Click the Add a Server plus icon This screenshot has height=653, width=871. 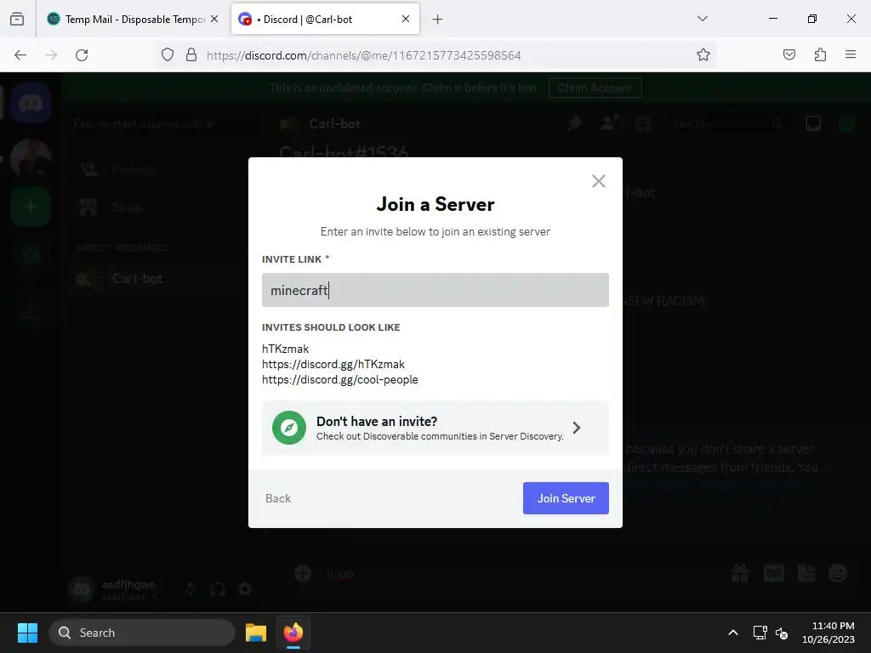tap(31, 207)
